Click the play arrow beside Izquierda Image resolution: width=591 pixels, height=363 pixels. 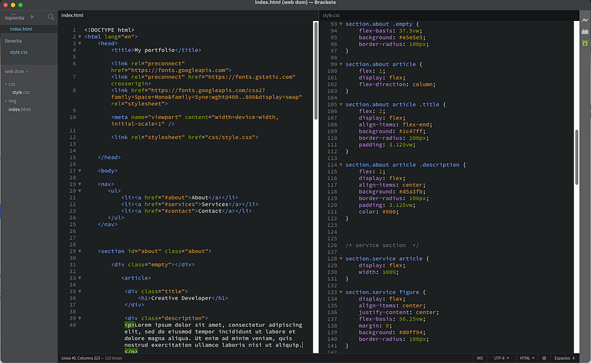(32, 17)
